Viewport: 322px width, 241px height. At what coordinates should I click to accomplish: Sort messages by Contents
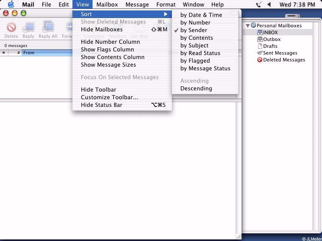pyautogui.click(x=205, y=38)
